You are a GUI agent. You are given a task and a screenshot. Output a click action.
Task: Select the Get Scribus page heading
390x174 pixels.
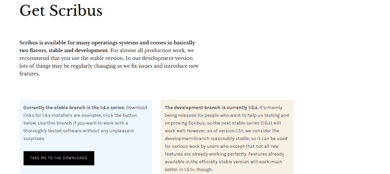[61, 11]
